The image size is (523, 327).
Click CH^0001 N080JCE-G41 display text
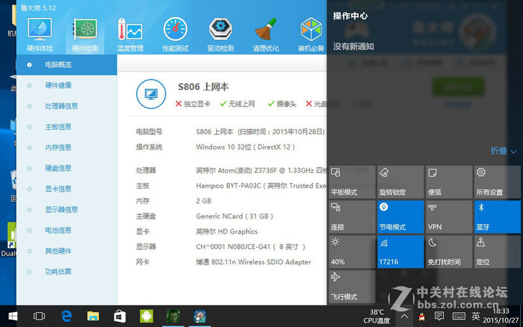tap(251, 247)
